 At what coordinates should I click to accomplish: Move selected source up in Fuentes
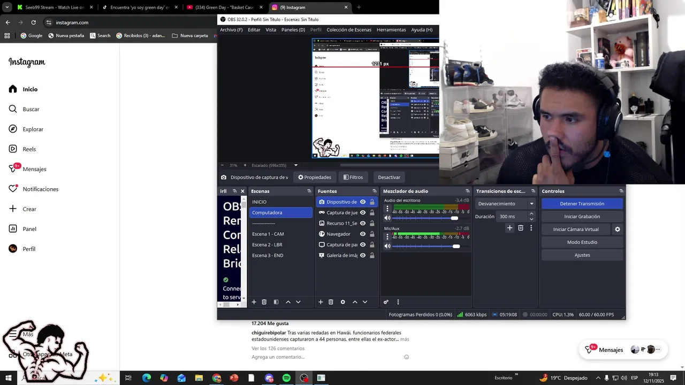[x=355, y=302]
